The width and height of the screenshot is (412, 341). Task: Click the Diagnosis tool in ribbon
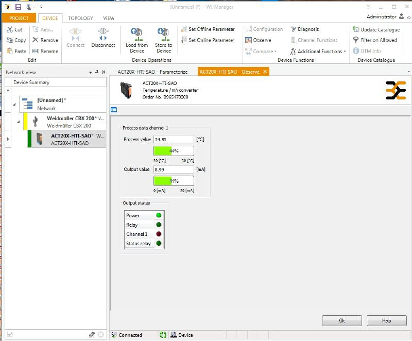pos(305,29)
